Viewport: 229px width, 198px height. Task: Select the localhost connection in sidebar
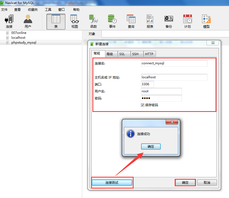pos(18,38)
